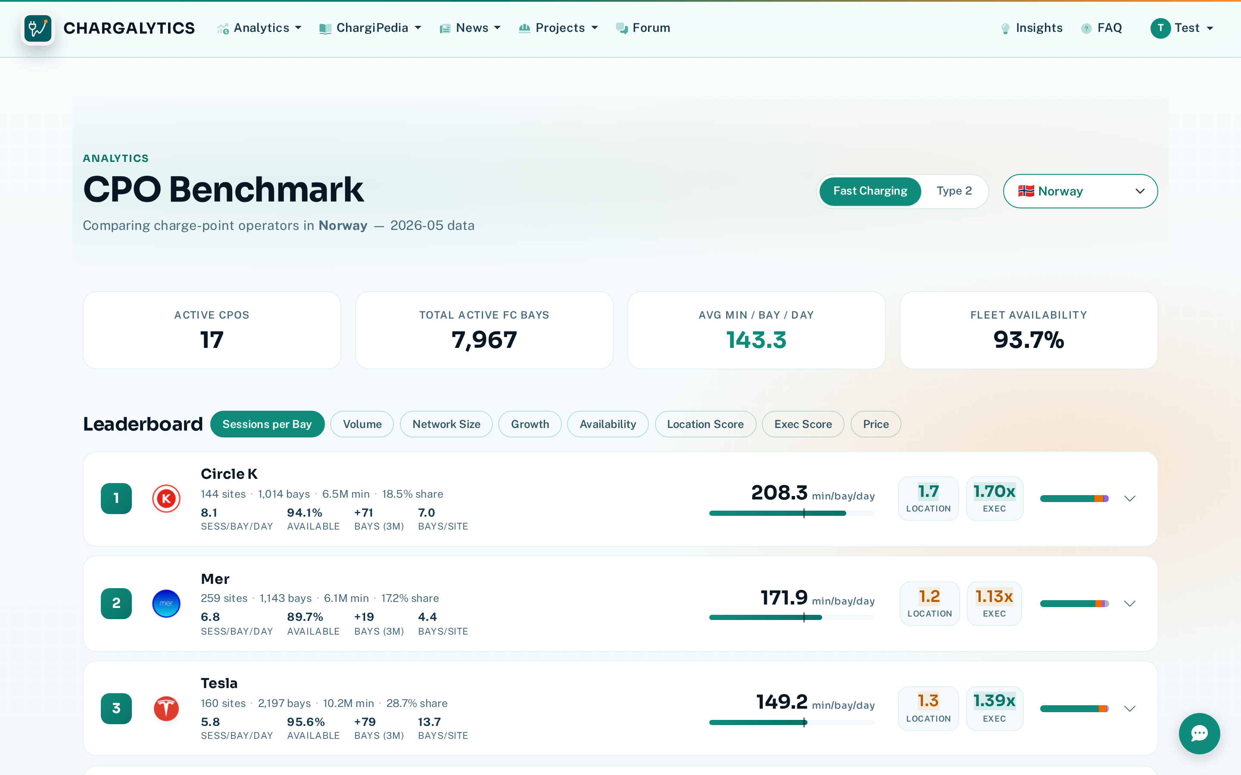Click Circle K 1.7 Location badge
Image resolution: width=1241 pixels, height=775 pixels.
pos(928,498)
